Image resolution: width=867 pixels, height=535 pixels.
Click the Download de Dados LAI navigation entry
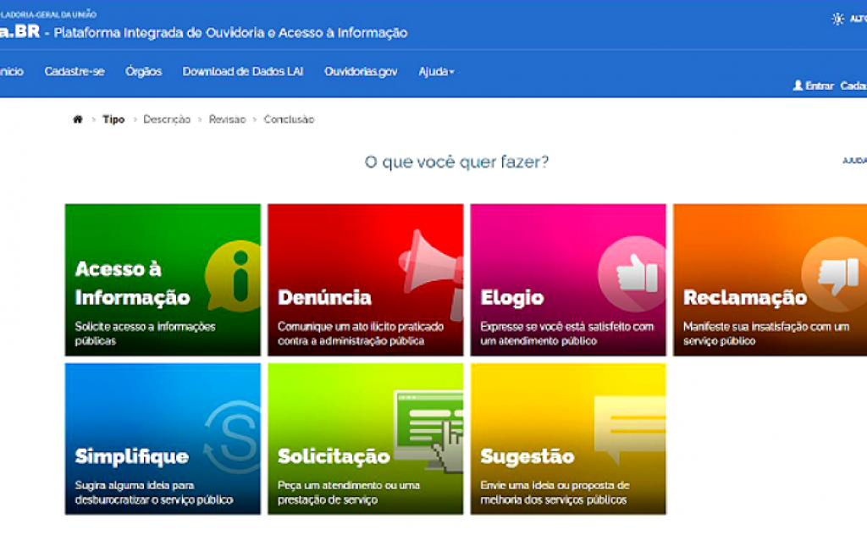243,72
